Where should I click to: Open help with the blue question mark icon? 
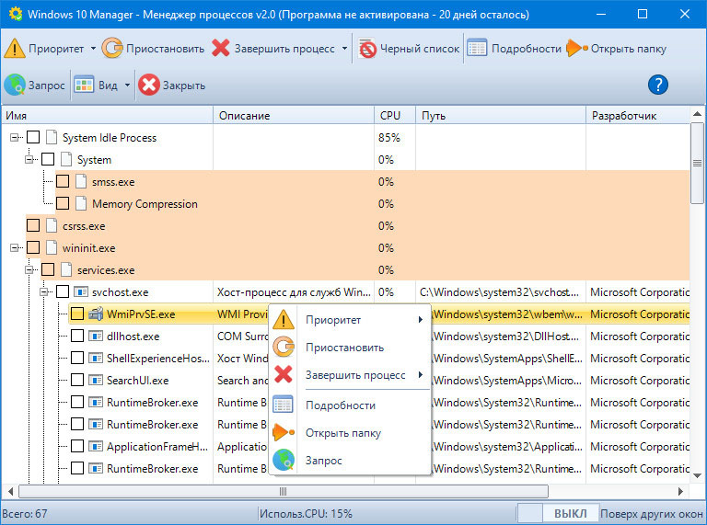pyautogui.click(x=658, y=85)
